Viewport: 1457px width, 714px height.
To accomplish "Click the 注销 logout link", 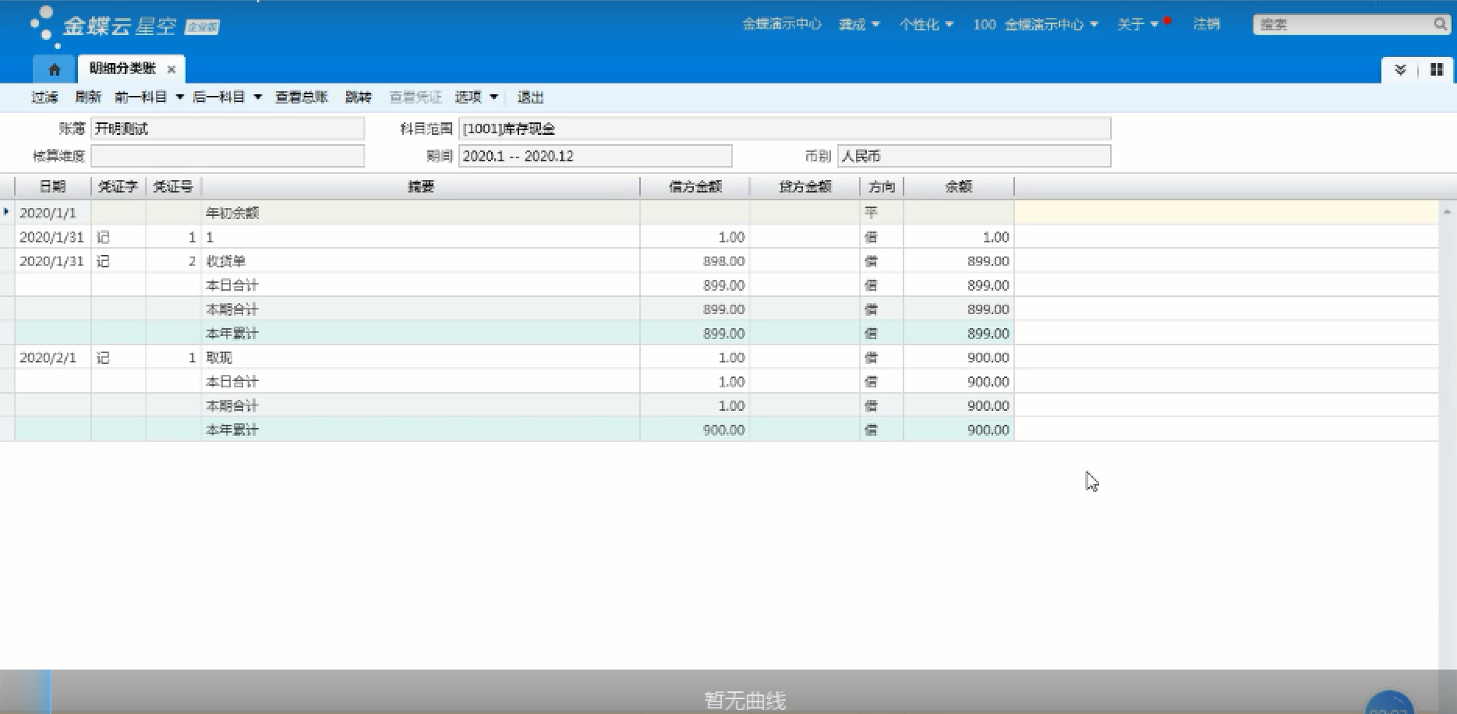I will pyautogui.click(x=1206, y=24).
